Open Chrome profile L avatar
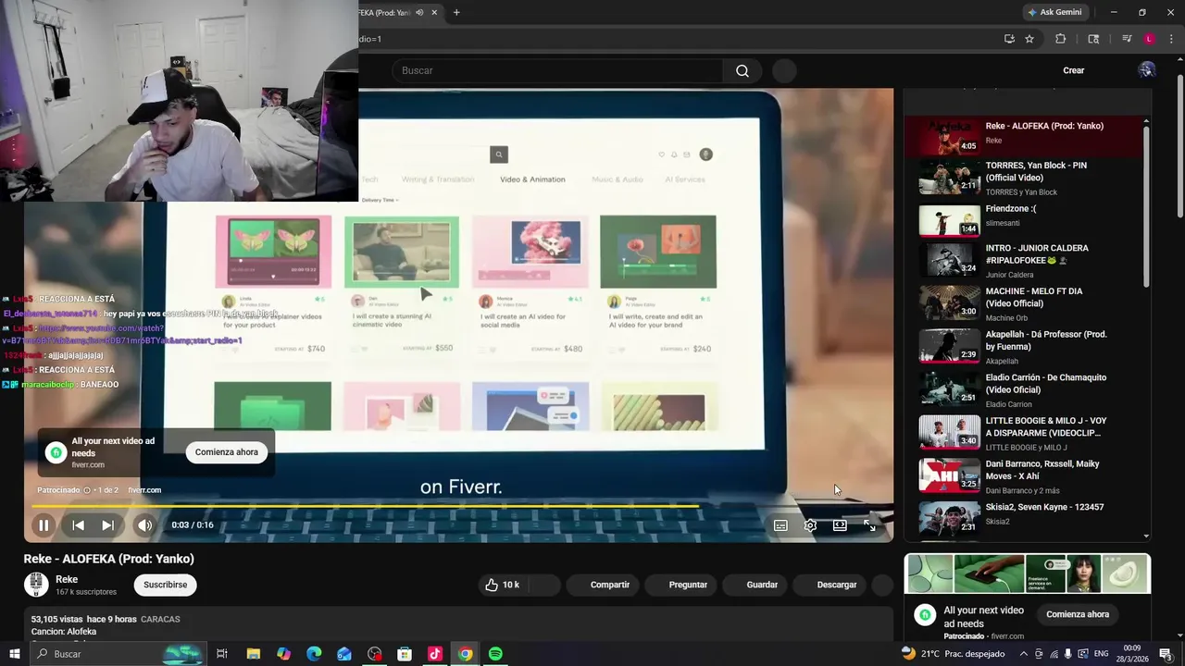This screenshot has height=666, width=1185. (x=1149, y=39)
